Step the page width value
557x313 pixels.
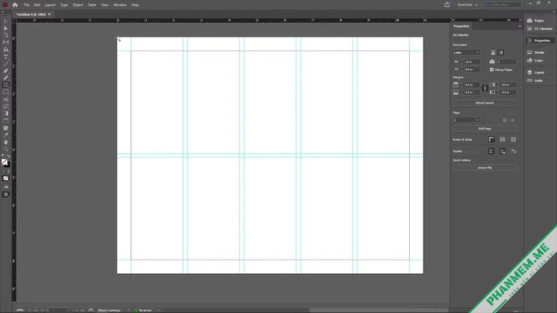point(462,62)
